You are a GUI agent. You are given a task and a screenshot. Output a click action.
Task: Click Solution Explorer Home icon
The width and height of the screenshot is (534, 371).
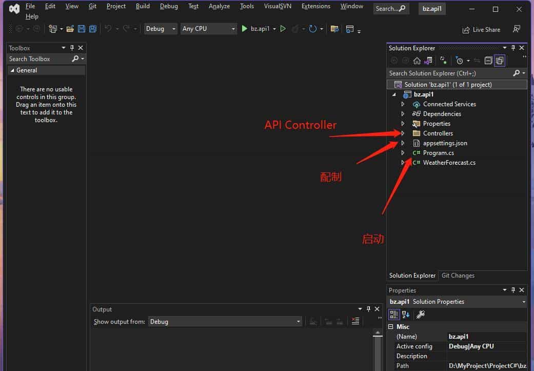pos(417,61)
